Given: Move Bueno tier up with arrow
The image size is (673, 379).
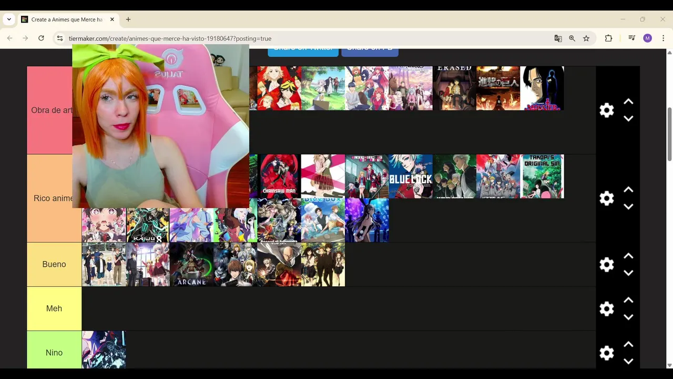Looking at the screenshot, I should click(x=628, y=256).
